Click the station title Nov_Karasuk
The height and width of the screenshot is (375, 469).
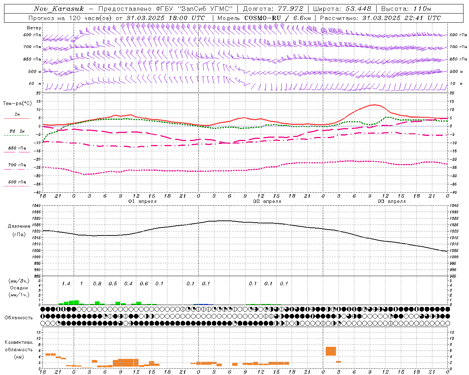click(x=59, y=9)
